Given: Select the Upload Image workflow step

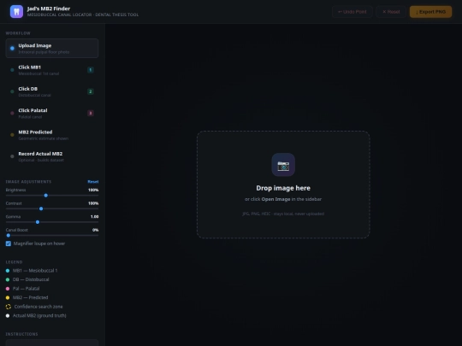Looking at the screenshot, I should (x=52, y=48).
